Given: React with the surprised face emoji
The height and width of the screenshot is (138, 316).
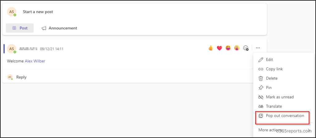Looking at the screenshot, I should click(237, 48).
